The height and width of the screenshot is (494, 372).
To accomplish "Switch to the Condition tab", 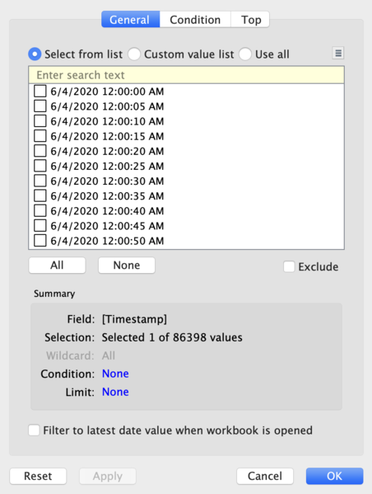I will (195, 20).
